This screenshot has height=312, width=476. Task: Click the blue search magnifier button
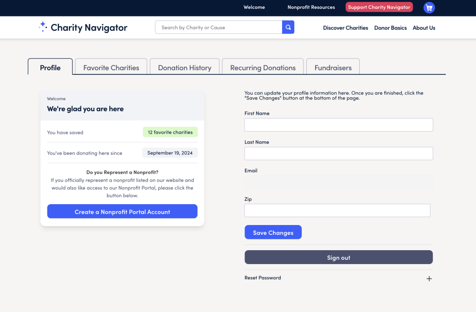click(288, 27)
